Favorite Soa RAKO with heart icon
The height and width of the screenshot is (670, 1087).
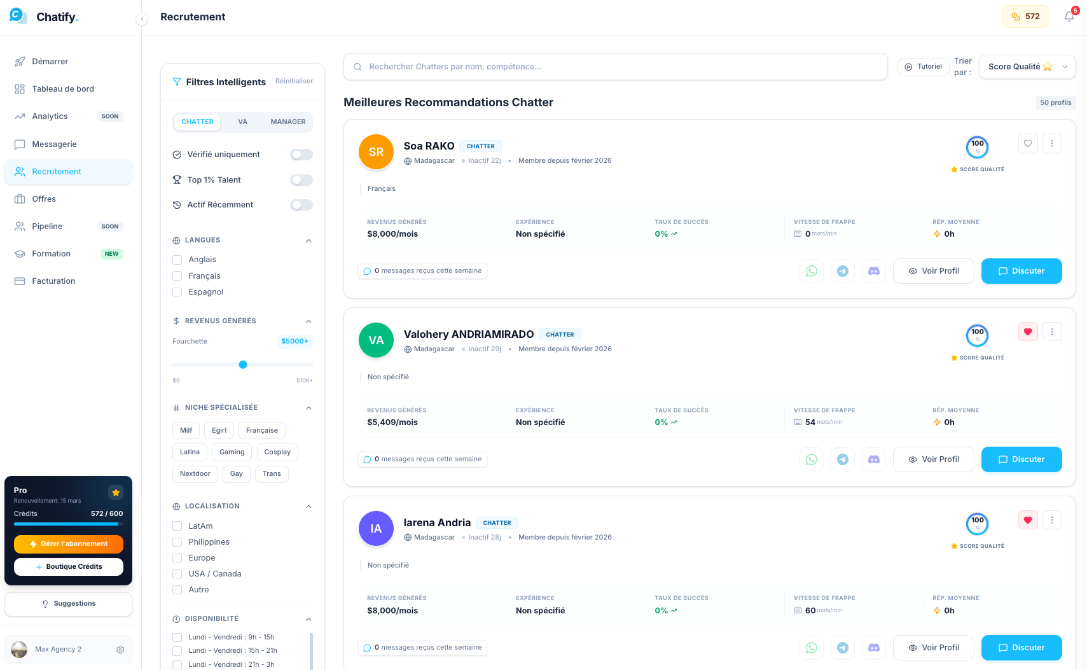pyautogui.click(x=1028, y=144)
